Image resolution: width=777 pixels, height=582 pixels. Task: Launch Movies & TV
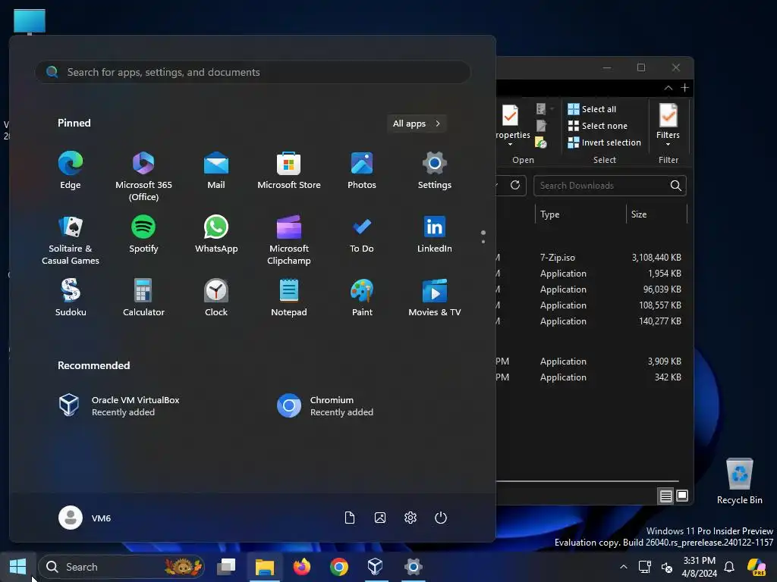(435, 298)
